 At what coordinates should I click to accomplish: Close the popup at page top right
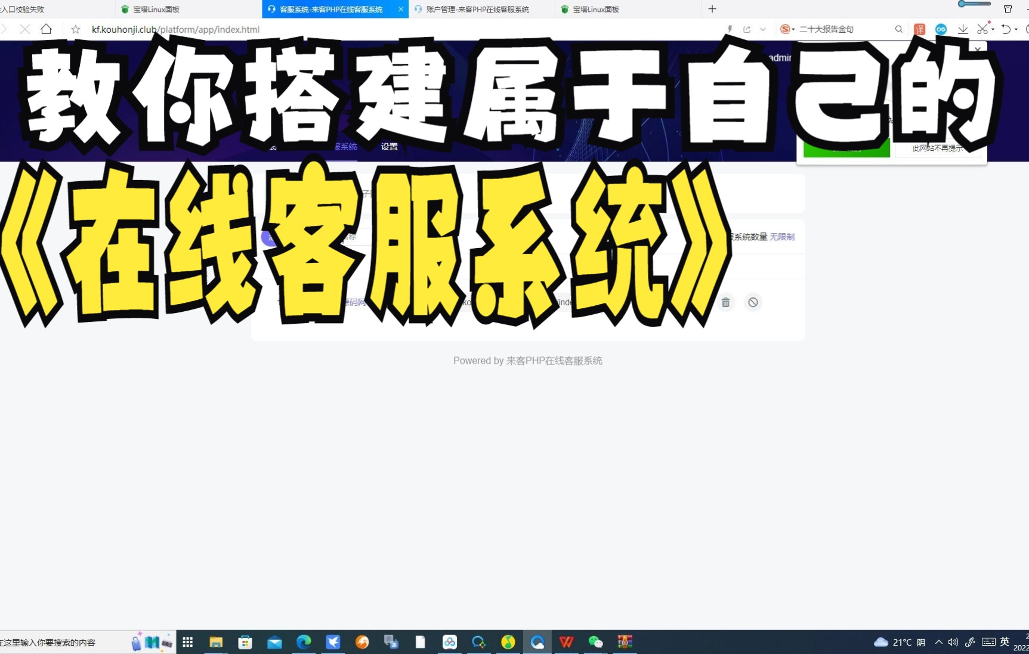point(978,49)
